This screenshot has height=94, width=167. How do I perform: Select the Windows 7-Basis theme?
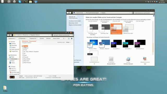pos(93,44)
